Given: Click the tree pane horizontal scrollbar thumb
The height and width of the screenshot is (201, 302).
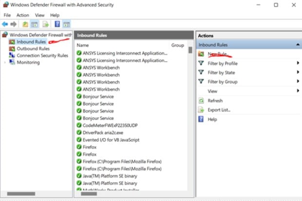Looking at the screenshot, I should pyautogui.click(x=21, y=194).
